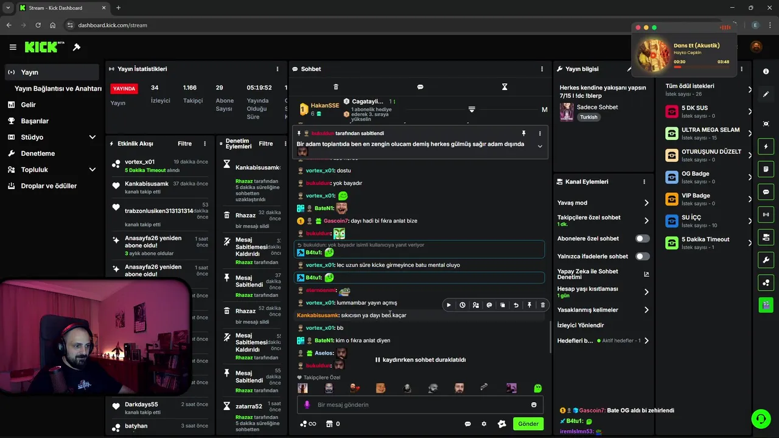Open chat settings gear below message box

(x=484, y=424)
